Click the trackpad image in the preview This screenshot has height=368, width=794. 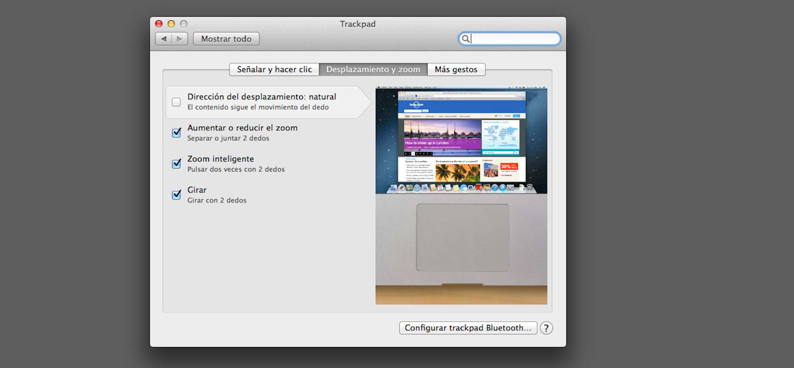(463, 238)
